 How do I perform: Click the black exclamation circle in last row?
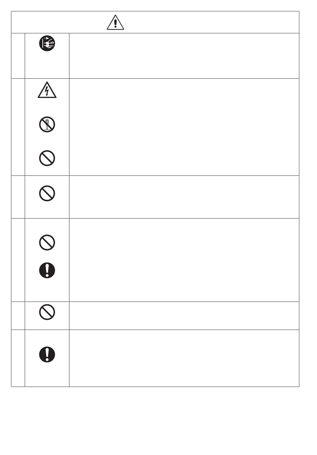[47, 355]
